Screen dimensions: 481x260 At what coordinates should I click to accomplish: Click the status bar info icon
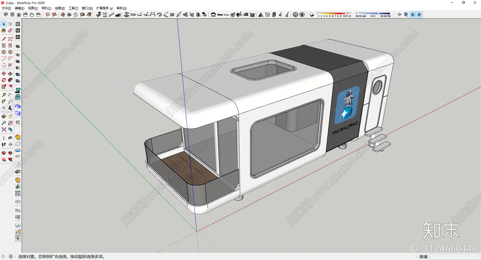tap(11, 256)
